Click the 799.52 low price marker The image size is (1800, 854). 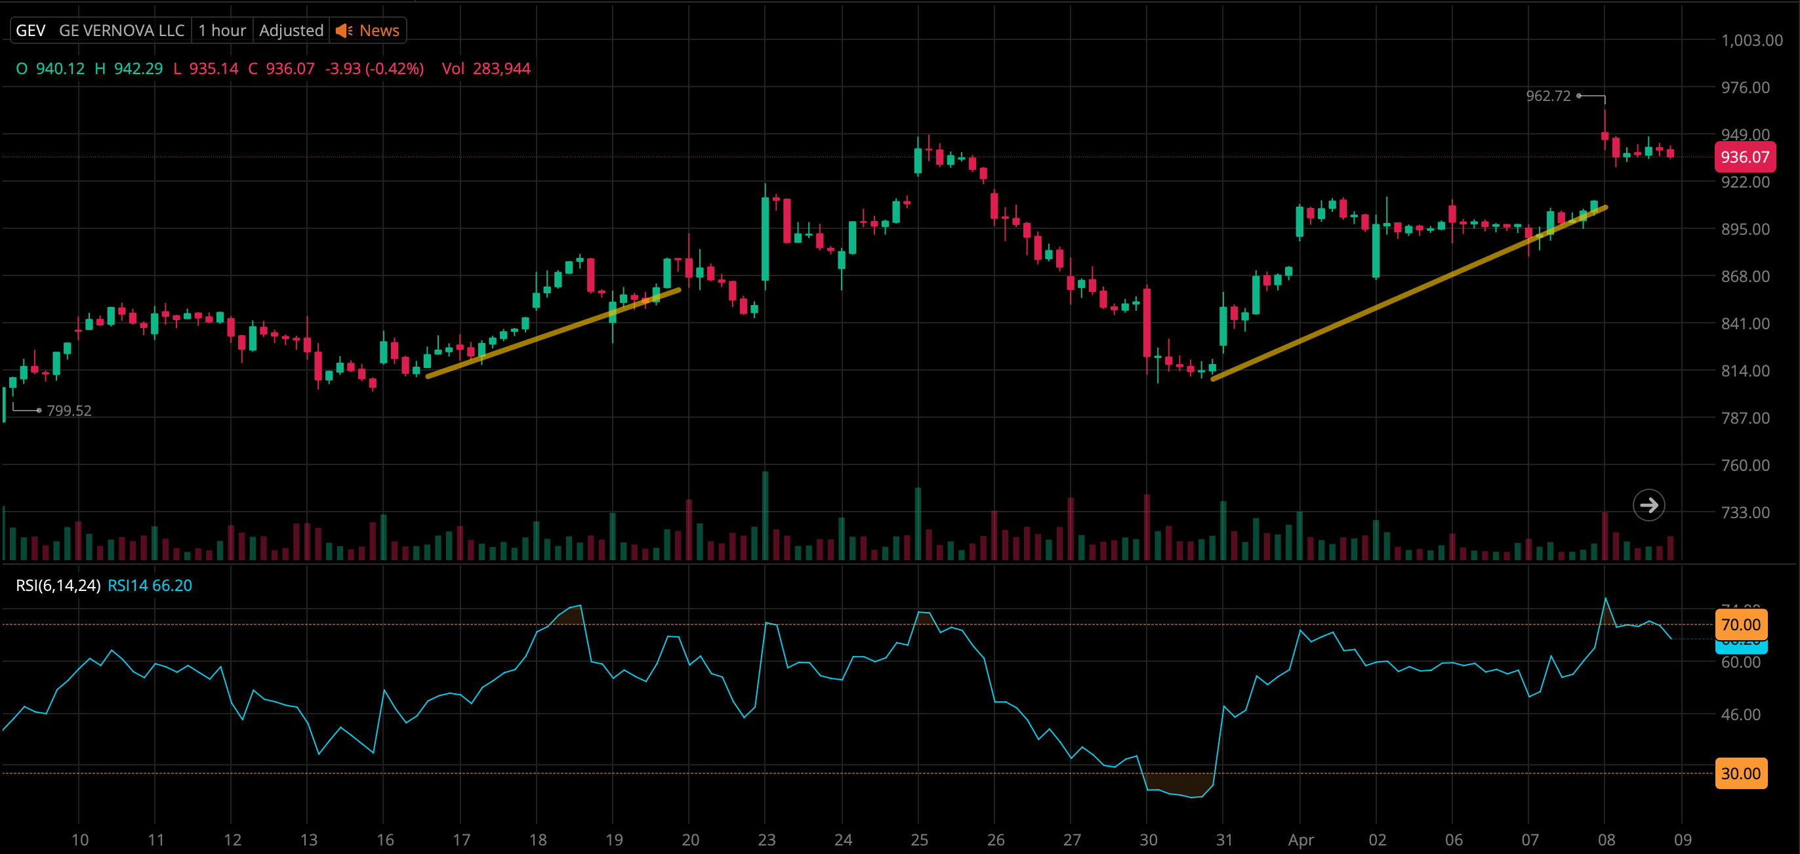tap(68, 410)
